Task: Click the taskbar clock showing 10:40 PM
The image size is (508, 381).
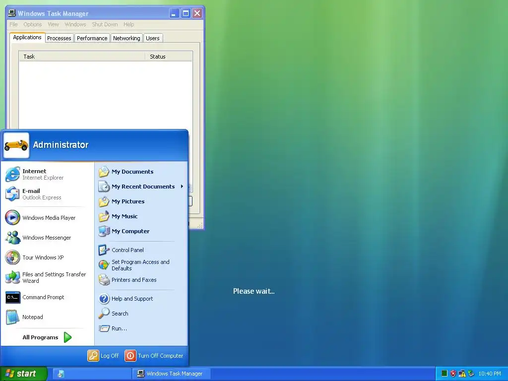Action: 490,374
